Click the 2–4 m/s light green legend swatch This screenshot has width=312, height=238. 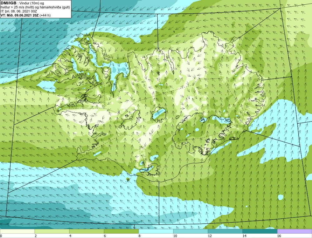point(52,231)
